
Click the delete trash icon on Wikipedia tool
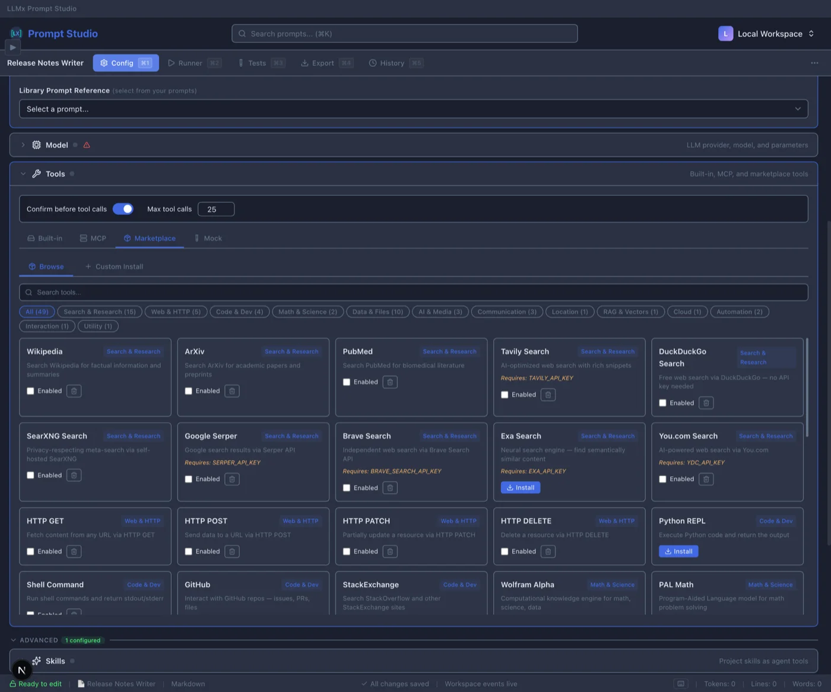[x=74, y=391]
